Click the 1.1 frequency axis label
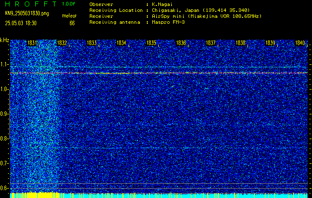Viewport: 312px width, 198px height. pyautogui.click(x=4, y=64)
